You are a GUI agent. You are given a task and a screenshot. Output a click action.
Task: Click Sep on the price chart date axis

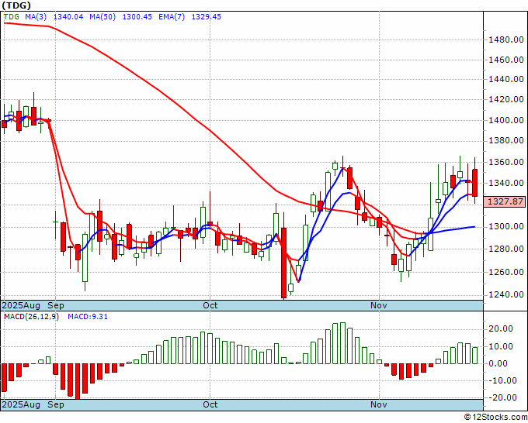[56, 306]
